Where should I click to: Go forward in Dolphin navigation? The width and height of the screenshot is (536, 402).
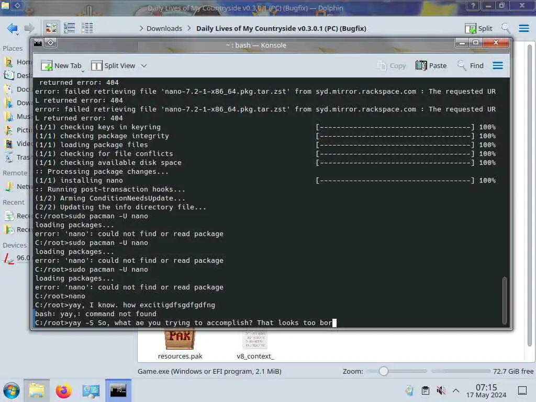pyautogui.click(x=30, y=28)
